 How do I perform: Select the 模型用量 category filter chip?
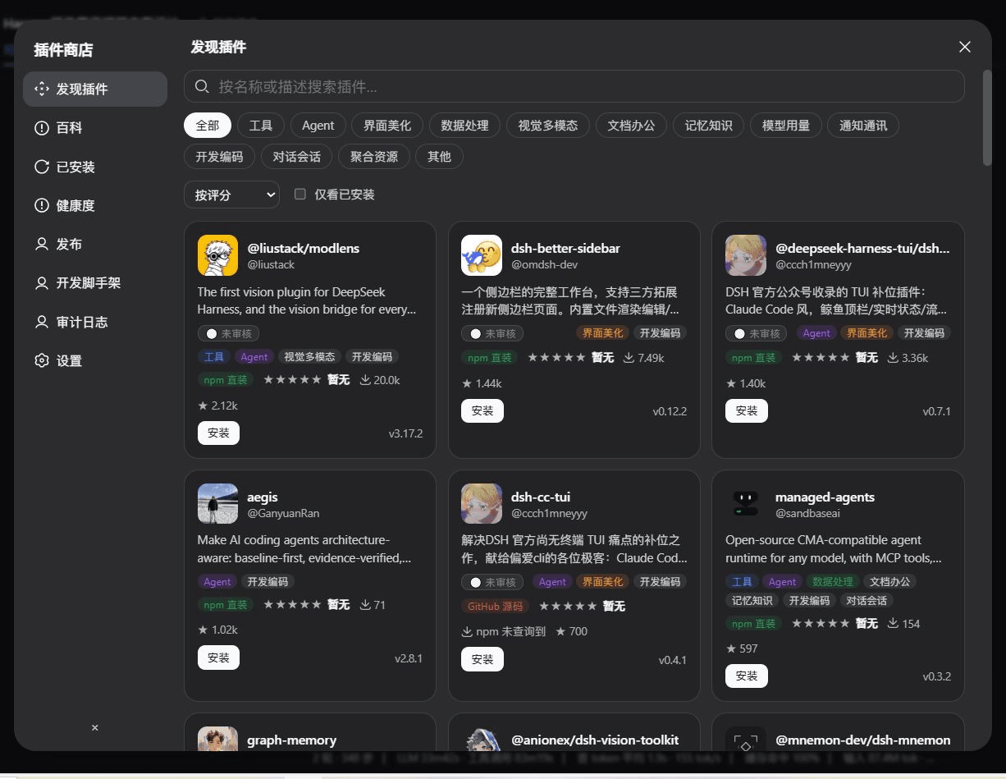pyautogui.click(x=786, y=126)
